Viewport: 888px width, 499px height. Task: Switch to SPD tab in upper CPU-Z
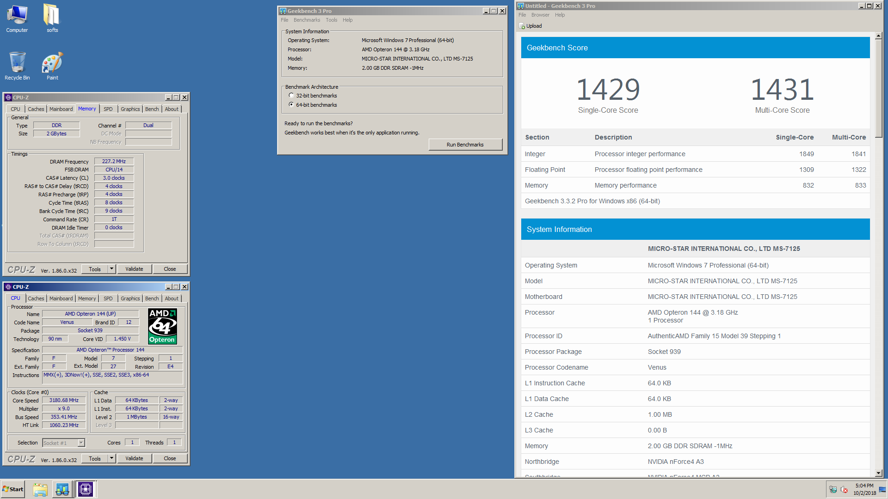(108, 109)
